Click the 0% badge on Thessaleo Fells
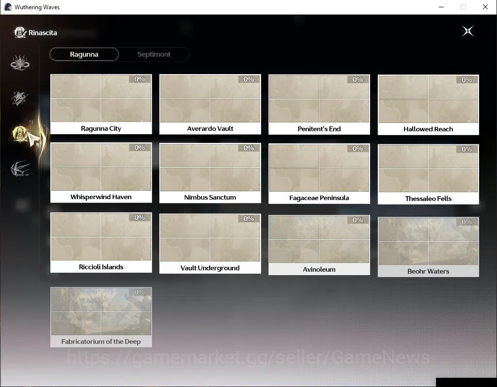The image size is (497, 387). click(467, 149)
